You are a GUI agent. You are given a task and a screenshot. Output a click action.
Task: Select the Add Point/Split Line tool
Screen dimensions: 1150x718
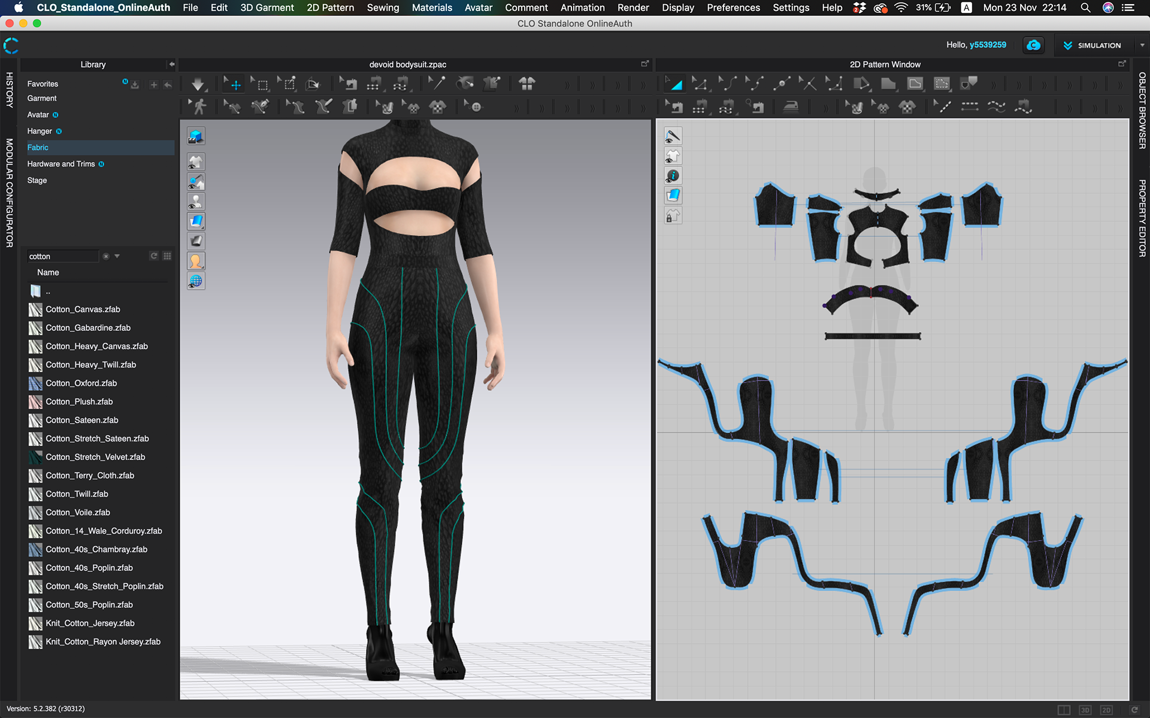782,84
